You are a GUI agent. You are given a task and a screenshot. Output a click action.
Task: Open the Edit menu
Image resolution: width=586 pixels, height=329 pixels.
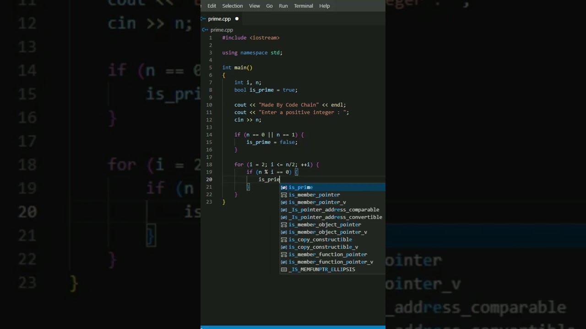tap(212, 6)
